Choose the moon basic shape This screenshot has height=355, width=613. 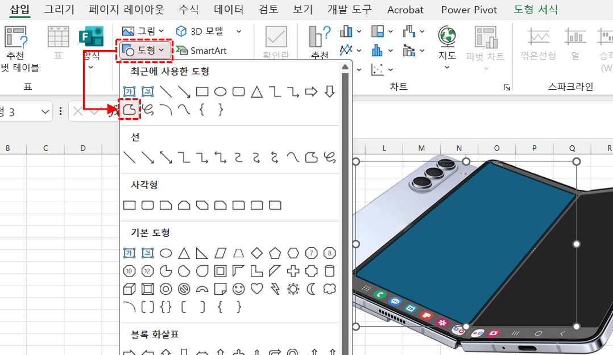(x=311, y=289)
